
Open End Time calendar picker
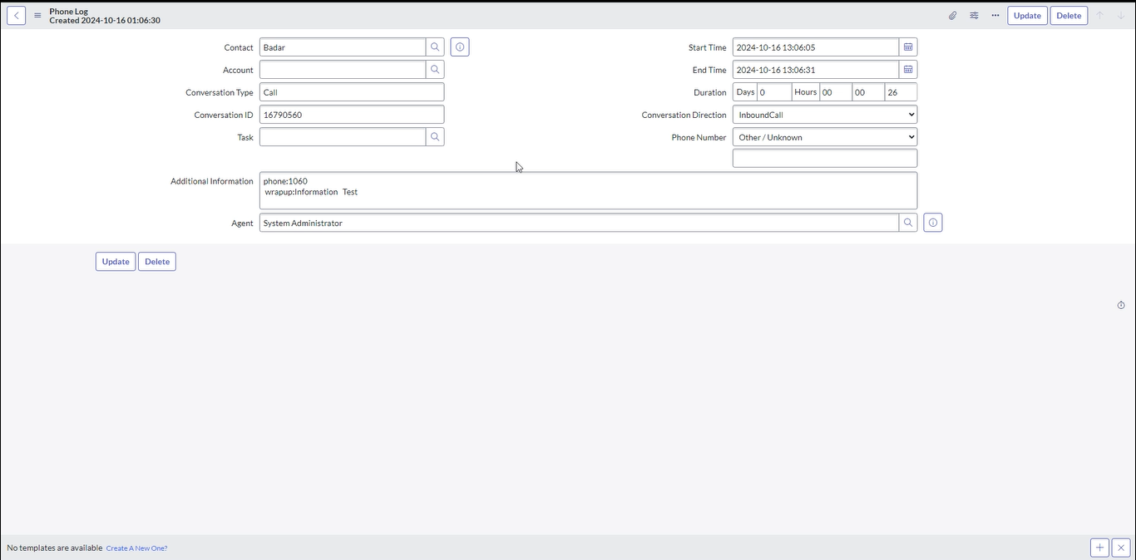[x=908, y=70]
